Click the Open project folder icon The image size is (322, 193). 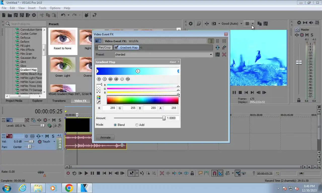[10, 15]
